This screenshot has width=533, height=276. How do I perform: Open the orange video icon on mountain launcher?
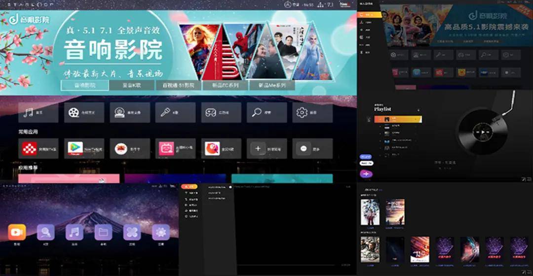(x=17, y=232)
